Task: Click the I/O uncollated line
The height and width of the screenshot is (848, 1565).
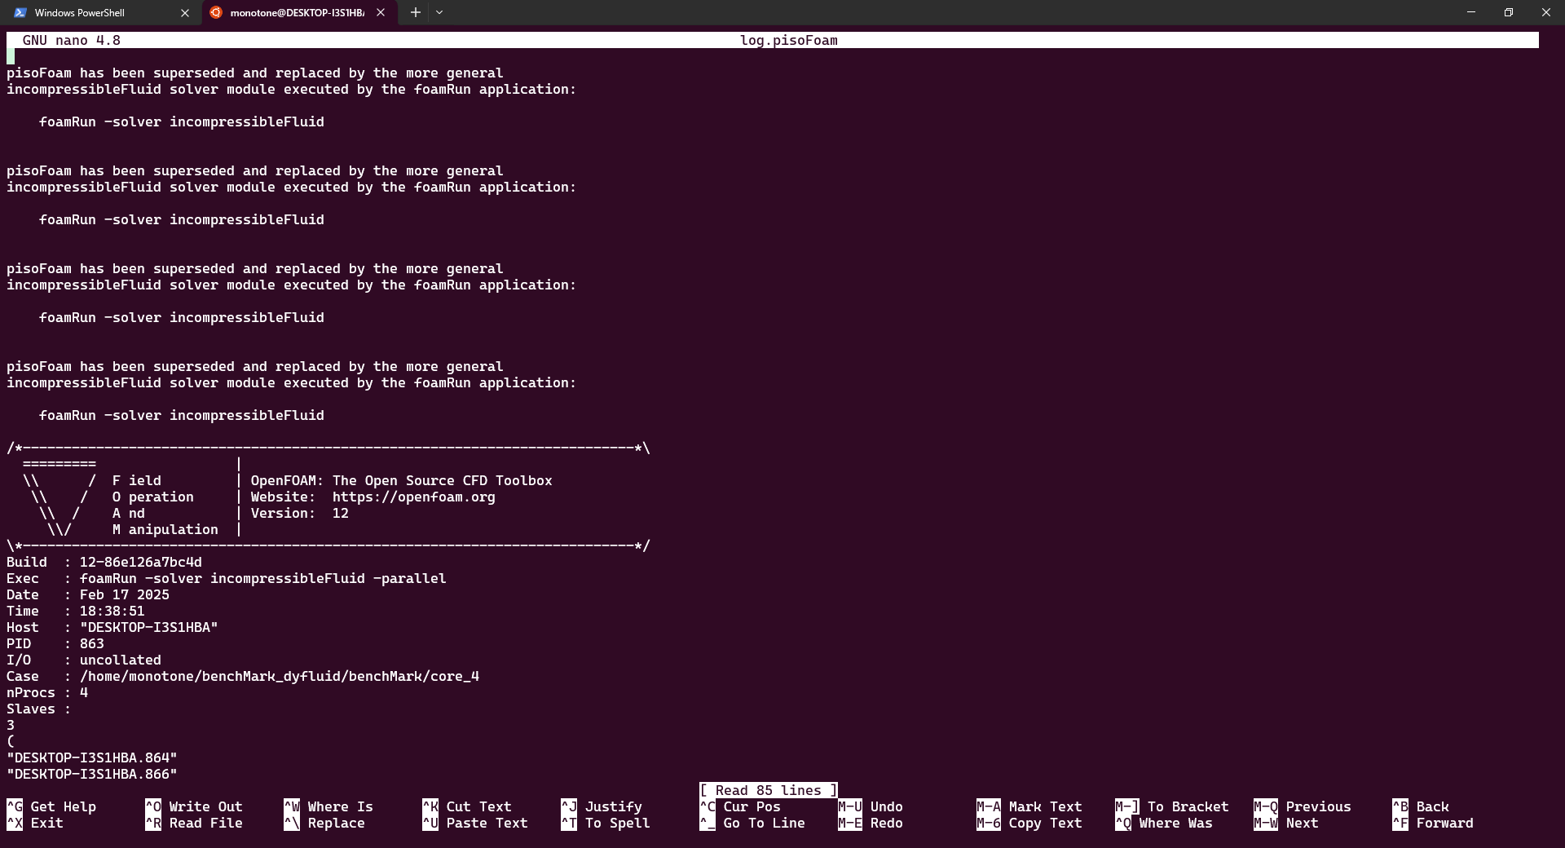Action: click(84, 660)
